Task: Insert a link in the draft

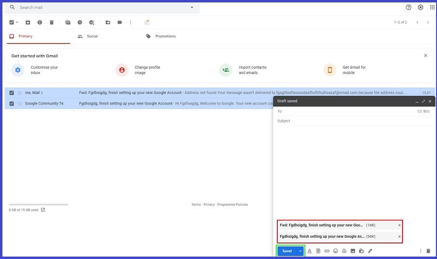Action: point(327,251)
